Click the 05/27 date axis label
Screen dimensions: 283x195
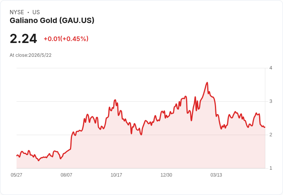coord(17,175)
